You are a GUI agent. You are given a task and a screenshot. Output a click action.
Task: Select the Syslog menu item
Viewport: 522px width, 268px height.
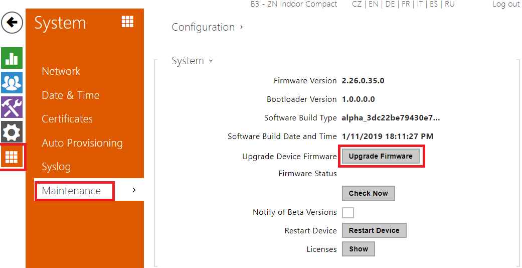coord(56,167)
